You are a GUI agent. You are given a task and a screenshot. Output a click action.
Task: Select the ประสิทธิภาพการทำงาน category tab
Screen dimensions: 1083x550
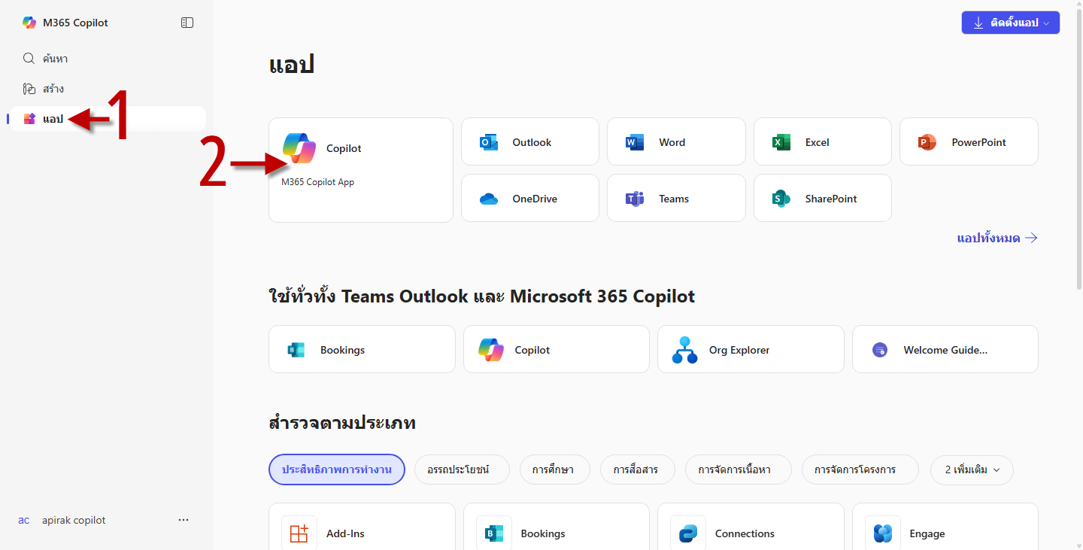pos(337,469)
